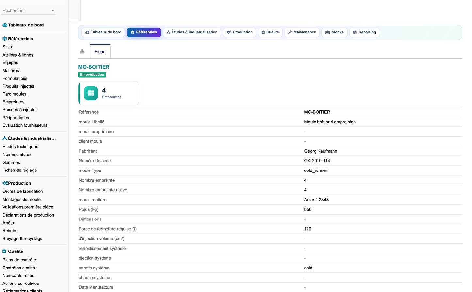Viewport: 472px width, 292px height.
Task: Go to Presses à injecter
Action: click(x=20, y=110)
